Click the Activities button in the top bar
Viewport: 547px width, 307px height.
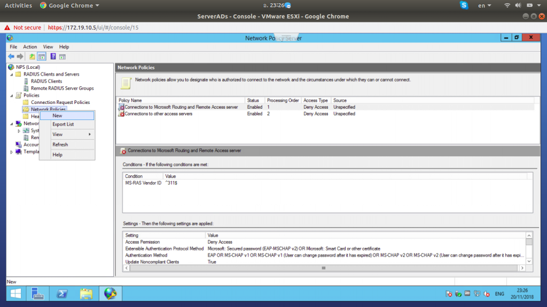18,5
